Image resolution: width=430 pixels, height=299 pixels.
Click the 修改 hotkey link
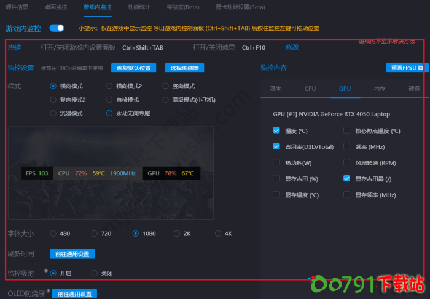[x=292, y=47]
